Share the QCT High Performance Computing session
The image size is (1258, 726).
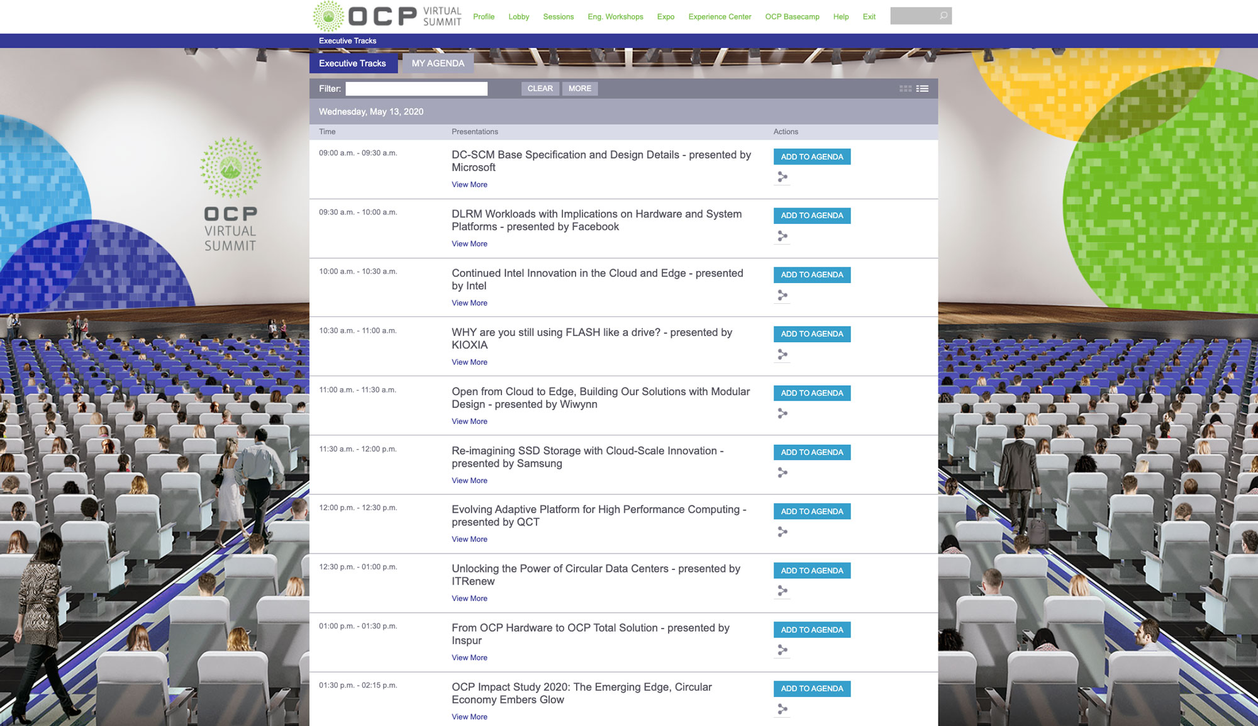[x=782, y=532]
